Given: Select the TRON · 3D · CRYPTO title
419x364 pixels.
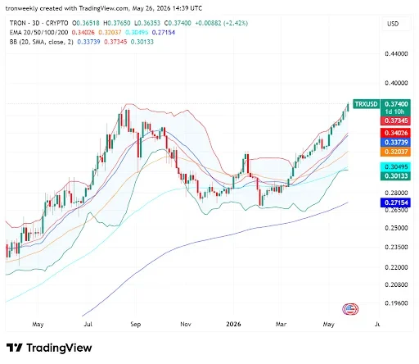Looking at the screenshot, I should pos(39,23).
